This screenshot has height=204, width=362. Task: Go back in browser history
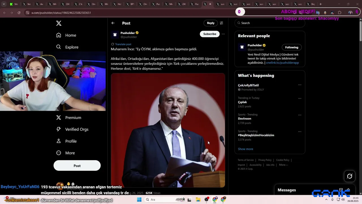(x=4, y=13)
